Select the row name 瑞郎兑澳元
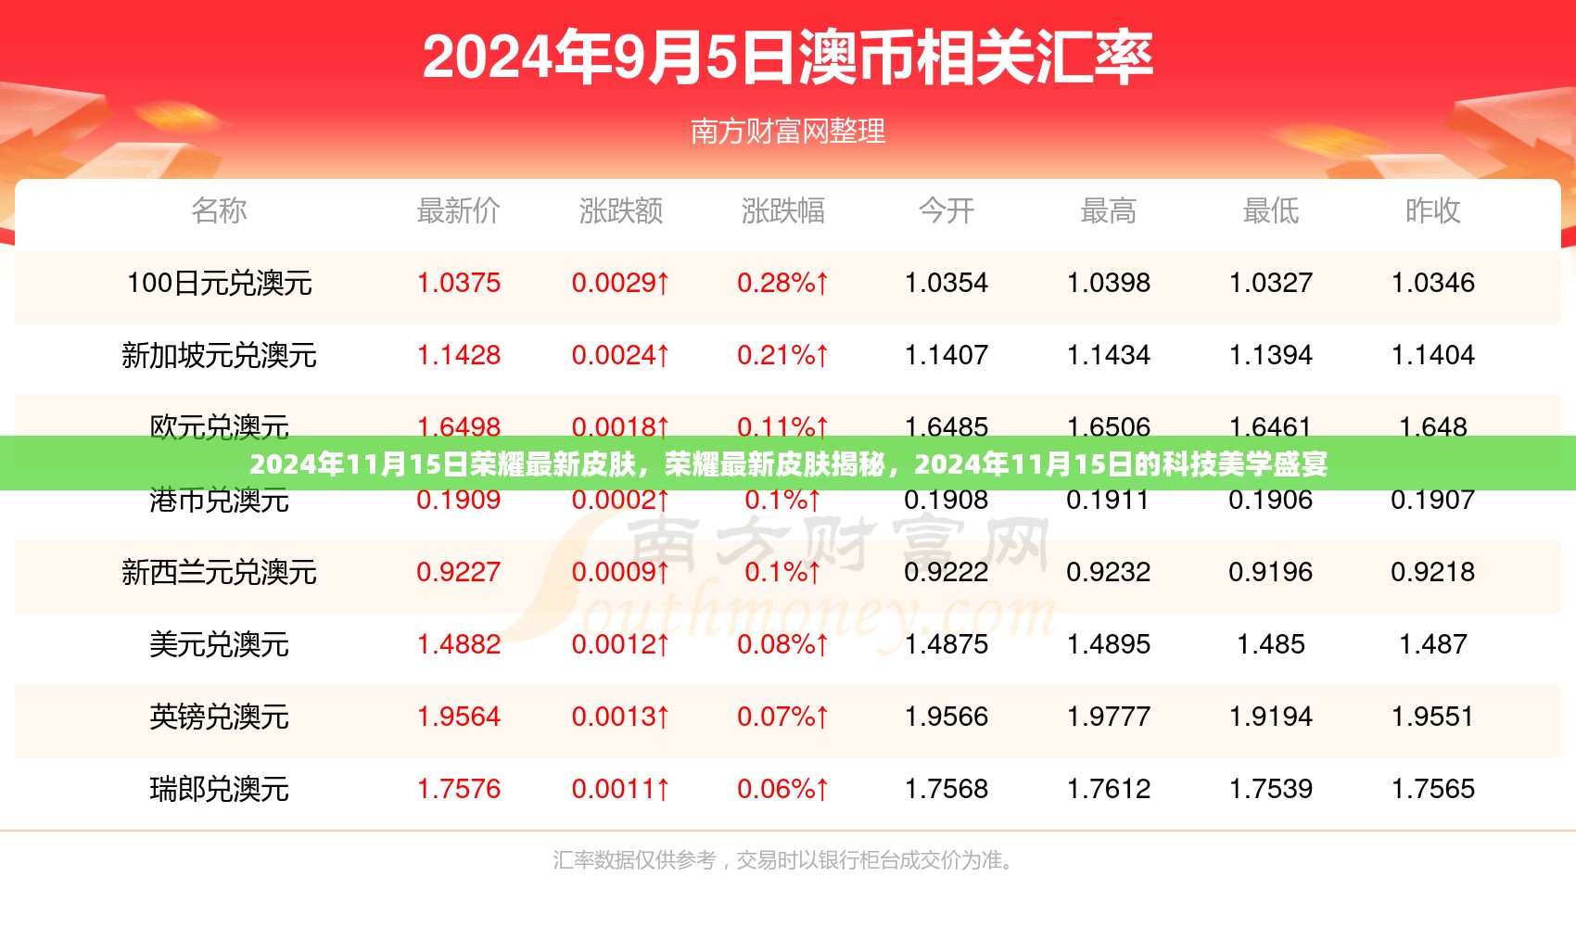This screenshot has width=1576, height=927. point(219,789)
